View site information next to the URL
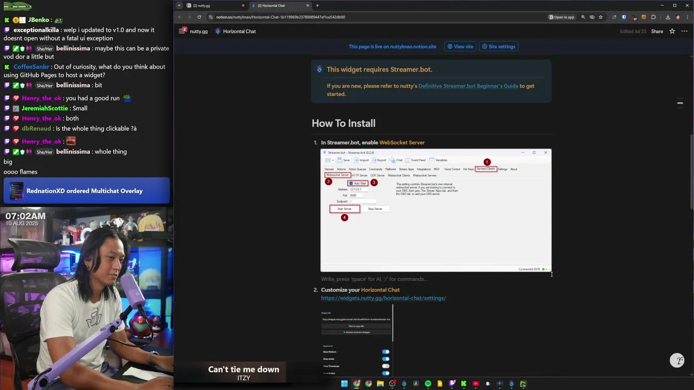 (211, 17)
